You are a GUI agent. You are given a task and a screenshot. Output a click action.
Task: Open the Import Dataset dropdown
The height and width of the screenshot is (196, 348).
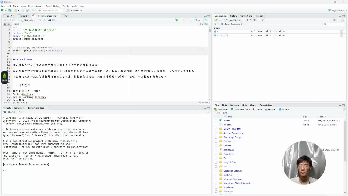tap(234, 20)
